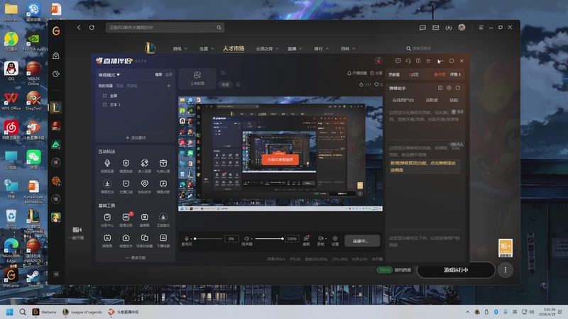Switch to 活跃度 tab

(x=432, y=100)
